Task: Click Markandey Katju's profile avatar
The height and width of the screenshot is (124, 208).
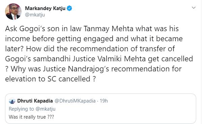Action: tap(13, 11)
